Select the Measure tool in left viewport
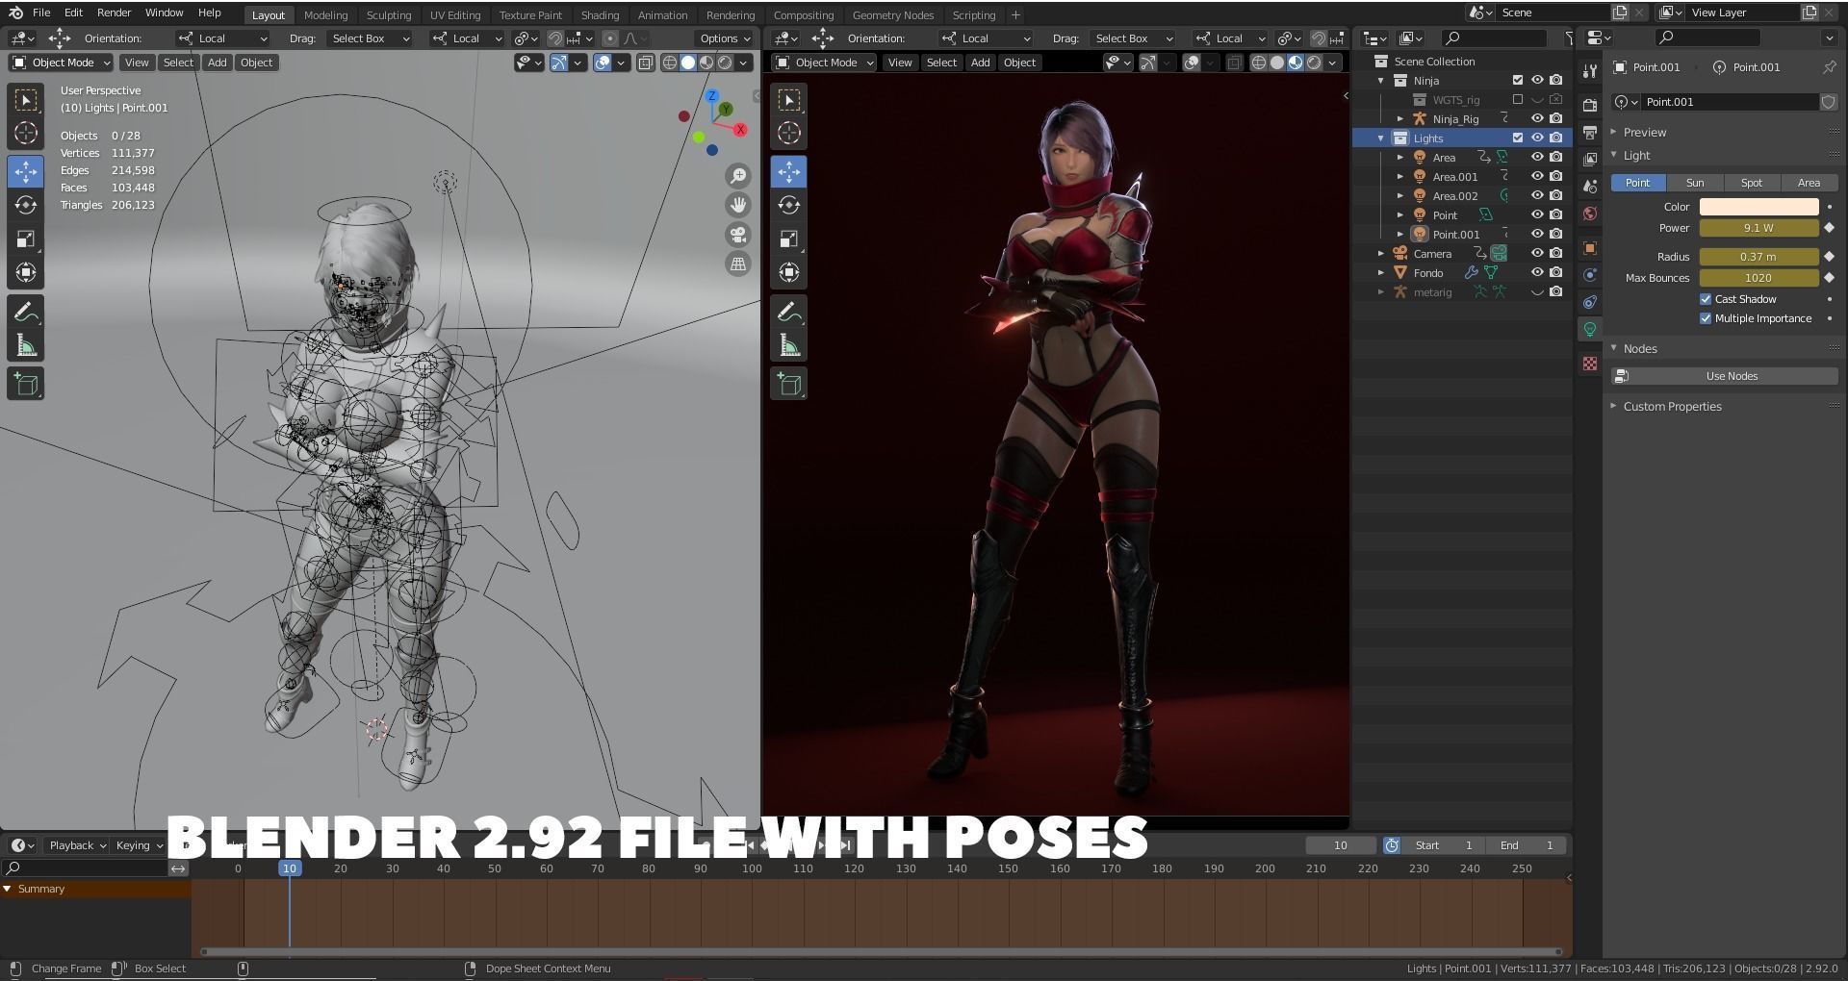 (x=26, y=346)
